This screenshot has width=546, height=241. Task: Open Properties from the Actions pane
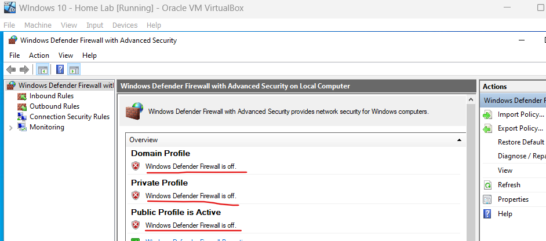(x=514, y=199)
